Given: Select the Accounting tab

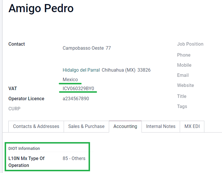Looking at the screenshot, I should (x=125, y=127).
